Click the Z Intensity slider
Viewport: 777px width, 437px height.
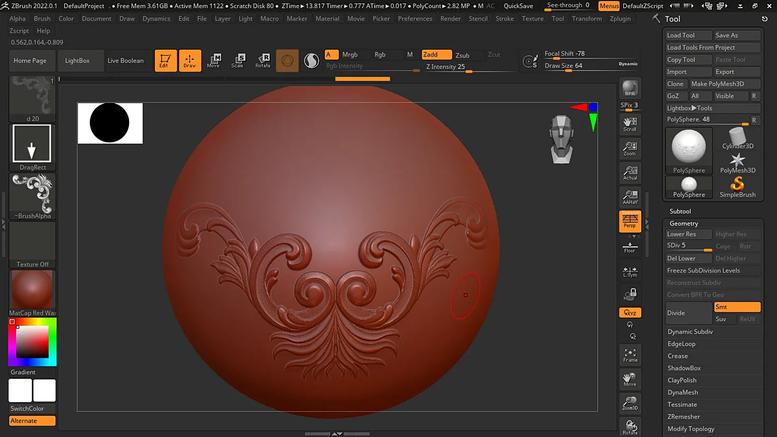[445, 67]
